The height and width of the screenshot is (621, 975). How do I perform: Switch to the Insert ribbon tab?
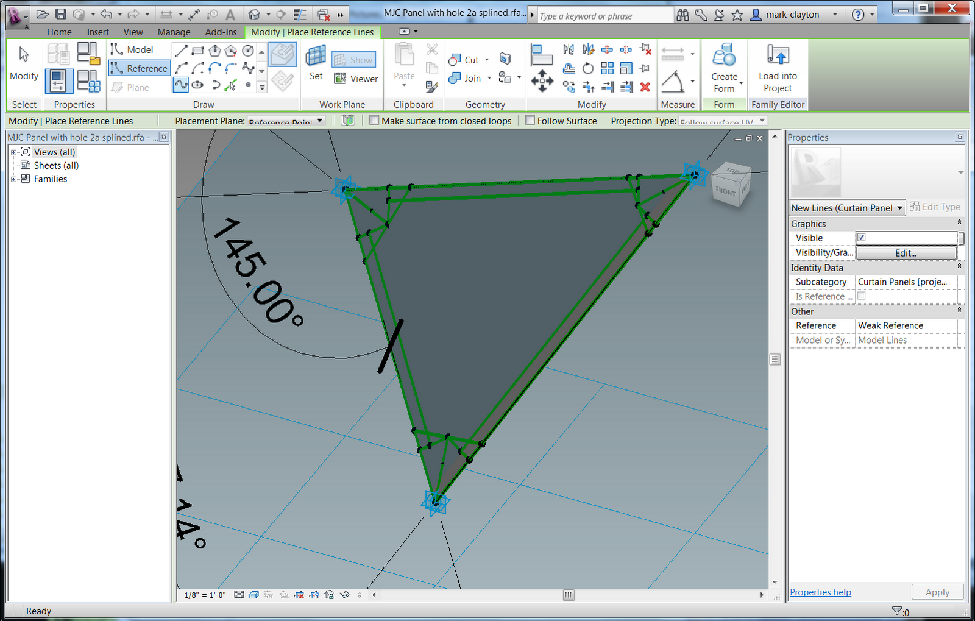(97, 32)
